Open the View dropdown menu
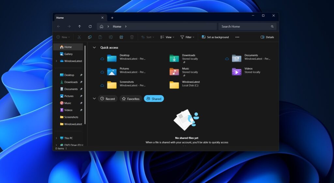The height and width of the screenshot is (183, 334). pos(167,37)
